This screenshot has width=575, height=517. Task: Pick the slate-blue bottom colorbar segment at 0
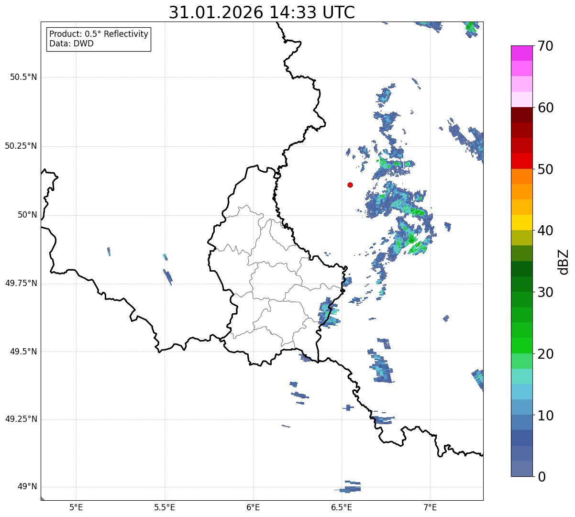point(521,469)
